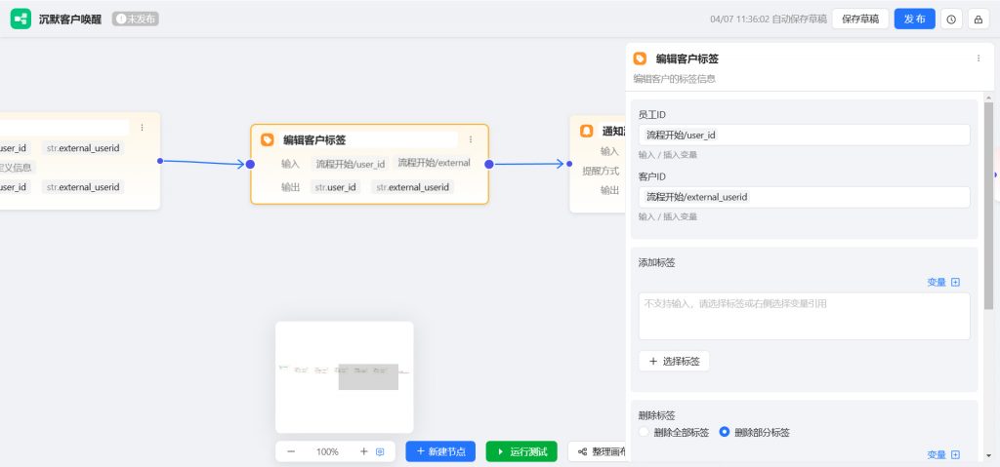Click 保存草稿 button
Image resolution: width=1000 pixels, height=467 pixels.
pyautogui.click(x=859, y=19)
